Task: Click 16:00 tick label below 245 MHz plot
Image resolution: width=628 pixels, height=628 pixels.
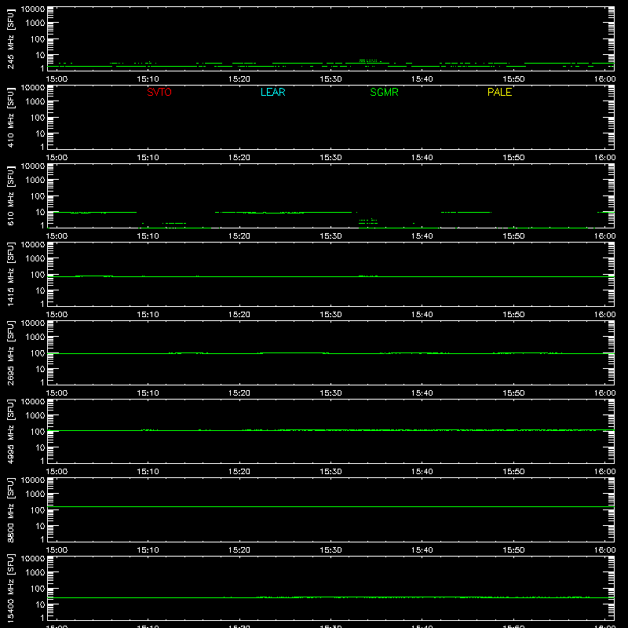Action: pyautogui.click(x=604, y=79)
